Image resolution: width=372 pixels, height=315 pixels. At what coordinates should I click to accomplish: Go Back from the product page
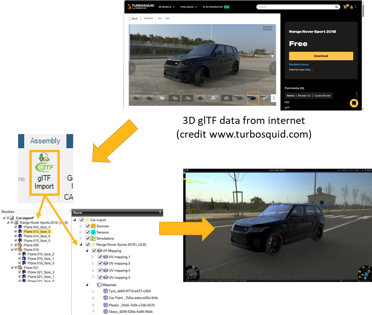pyautogui.click(x=133, y=18)
